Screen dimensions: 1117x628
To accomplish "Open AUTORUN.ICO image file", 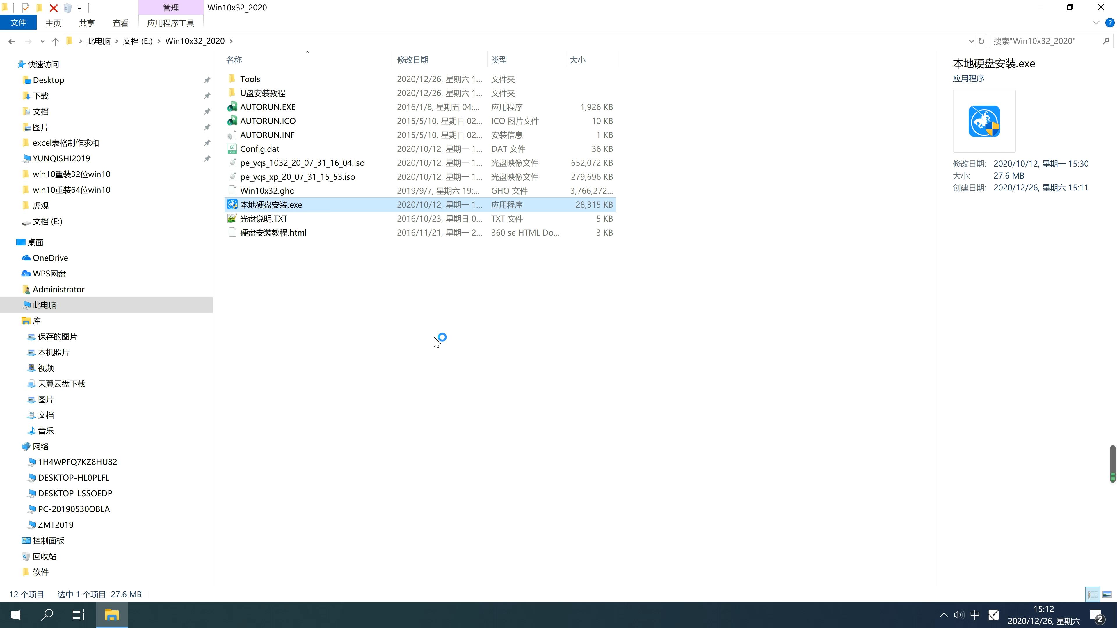I will pos(268,120).
